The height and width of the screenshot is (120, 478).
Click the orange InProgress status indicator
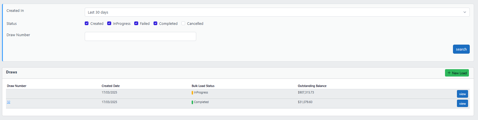pos(193,93)
